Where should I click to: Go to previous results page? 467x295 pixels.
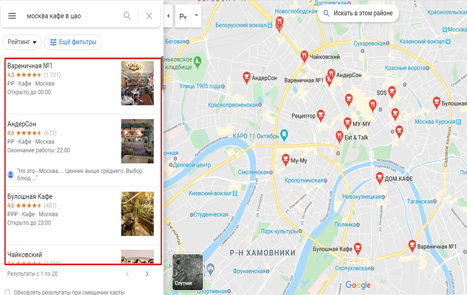(127, 274)
